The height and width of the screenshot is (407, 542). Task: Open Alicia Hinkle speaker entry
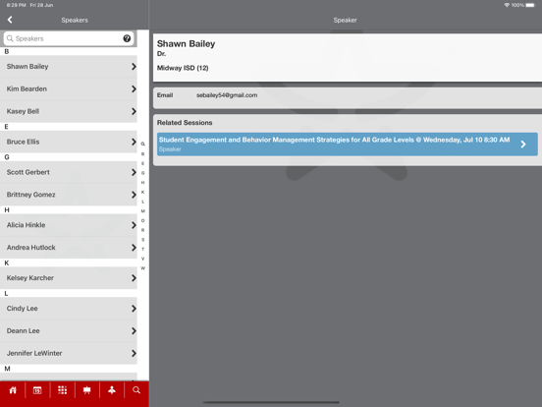69,225
